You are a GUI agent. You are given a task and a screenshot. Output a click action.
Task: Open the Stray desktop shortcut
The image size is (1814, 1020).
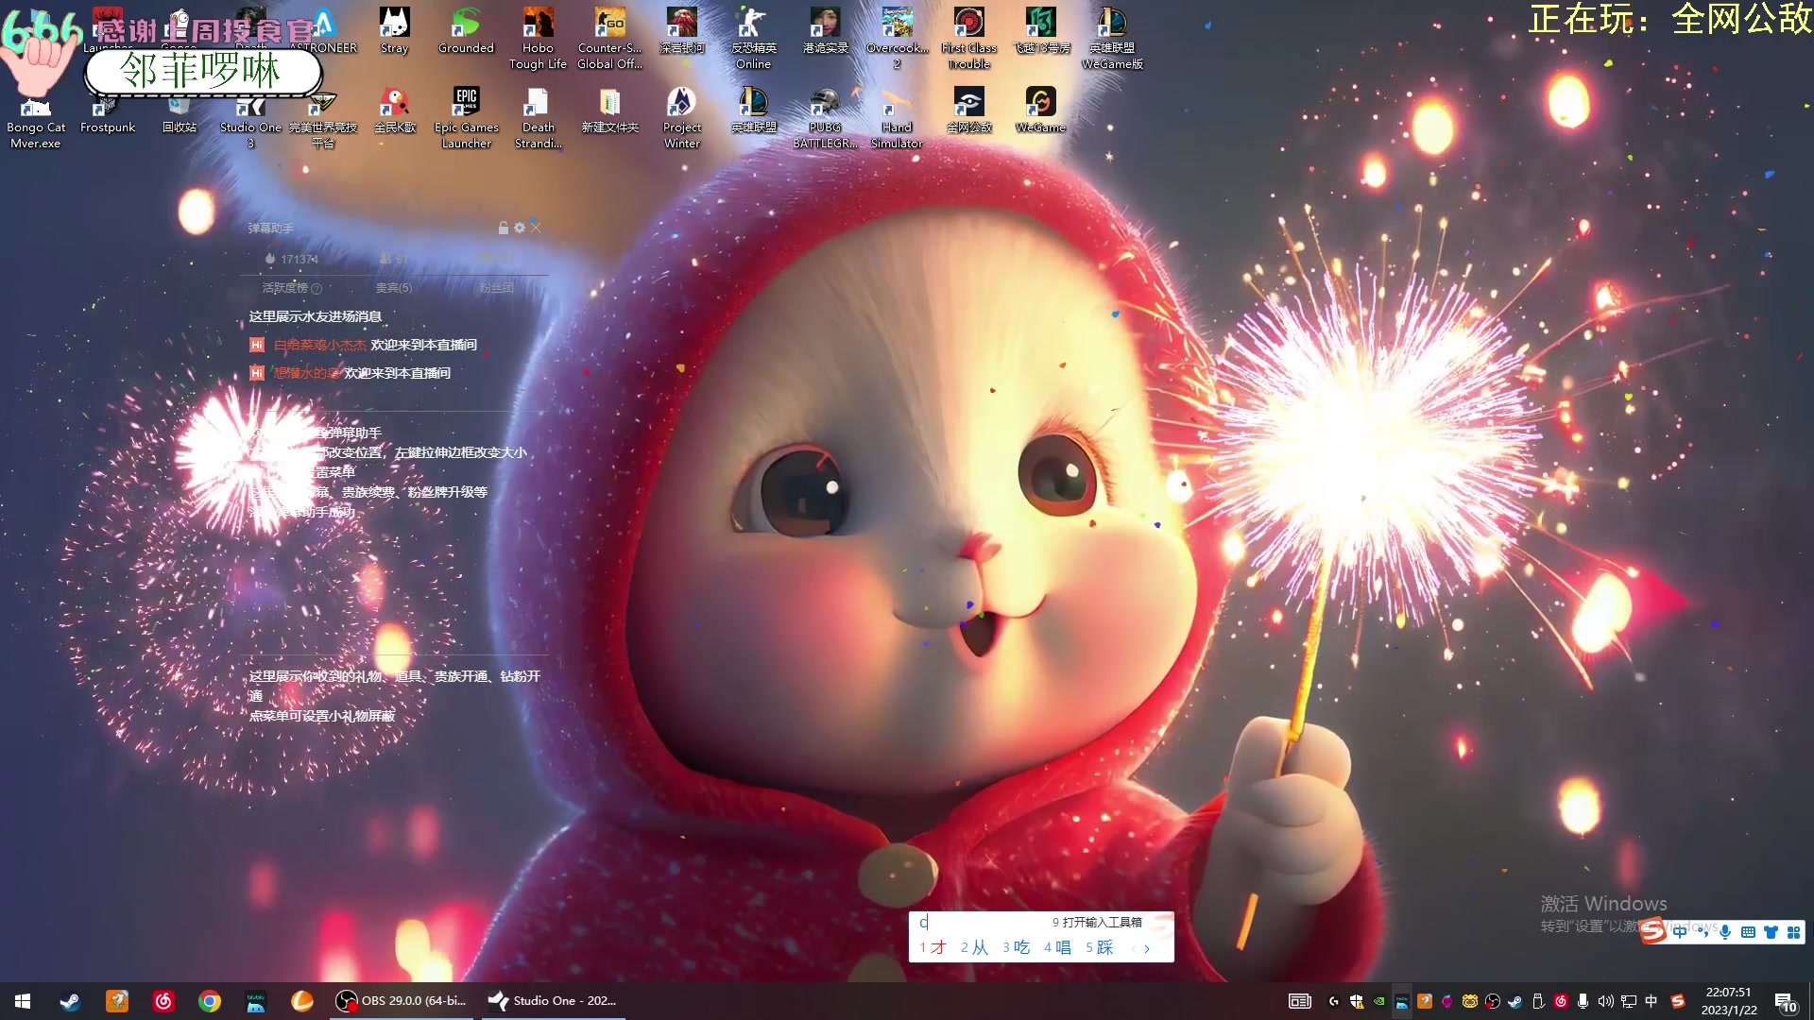point(394,31)
